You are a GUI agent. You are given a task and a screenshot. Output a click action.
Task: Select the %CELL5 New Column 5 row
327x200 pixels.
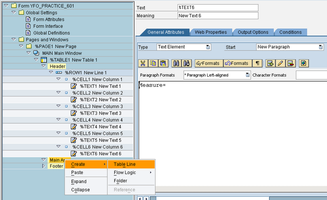click(68, 133)
